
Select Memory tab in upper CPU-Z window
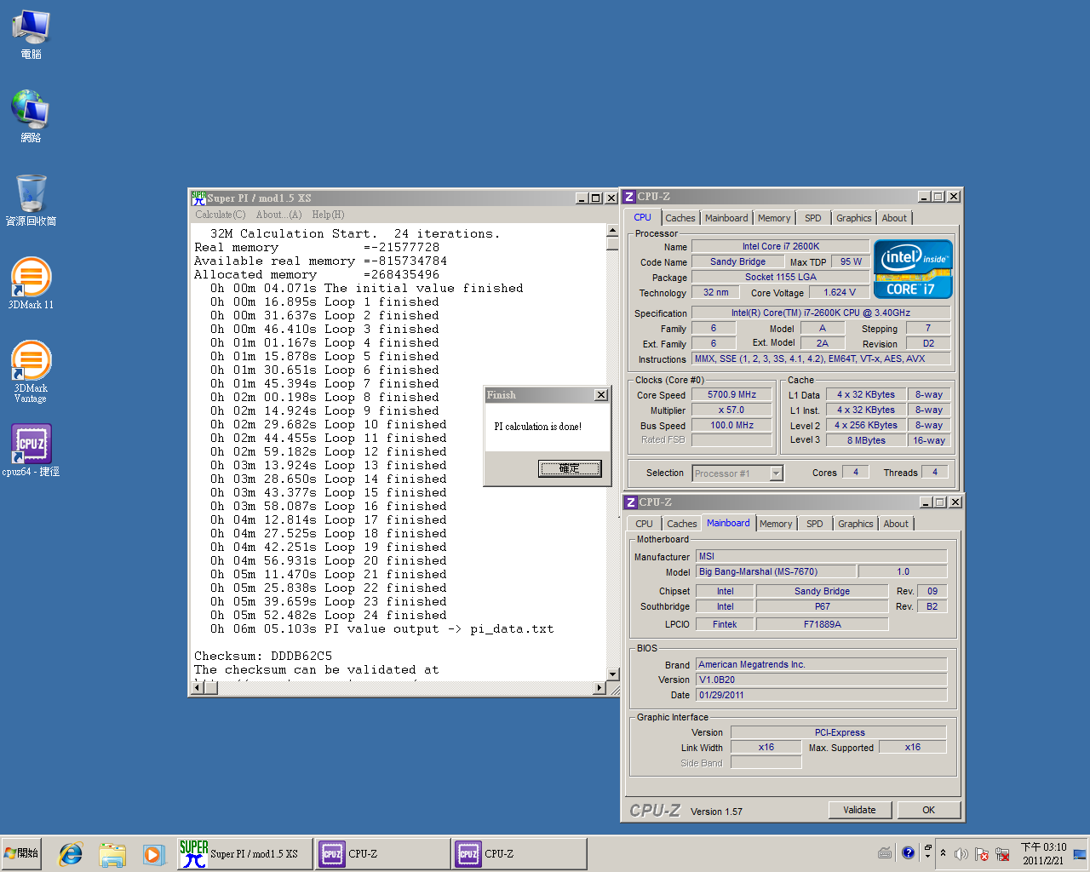click(774, 218)
